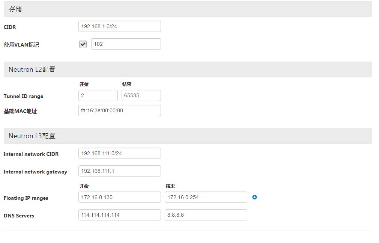Click the 开始 column header above Tunnel ID range
Screen dimensions: 379x243
pyautogui.click(x=84, y=84)
